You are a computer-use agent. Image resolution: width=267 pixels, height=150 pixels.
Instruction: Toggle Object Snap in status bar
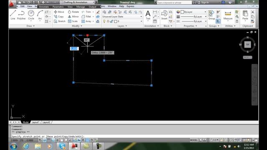tap(62, 140)
